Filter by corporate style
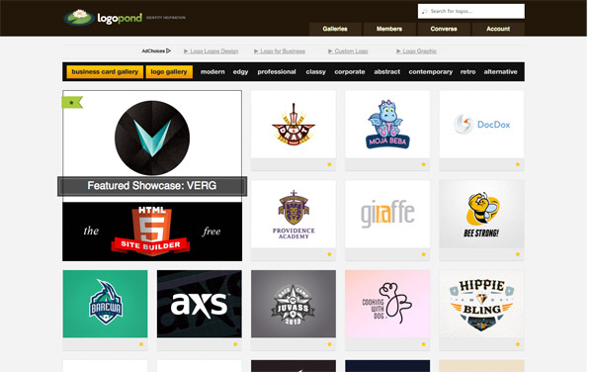Viewport: 593px width, 372px height. [x=350, y=72]
